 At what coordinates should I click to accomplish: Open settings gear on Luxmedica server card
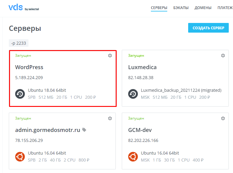click(x=223, y=56)
